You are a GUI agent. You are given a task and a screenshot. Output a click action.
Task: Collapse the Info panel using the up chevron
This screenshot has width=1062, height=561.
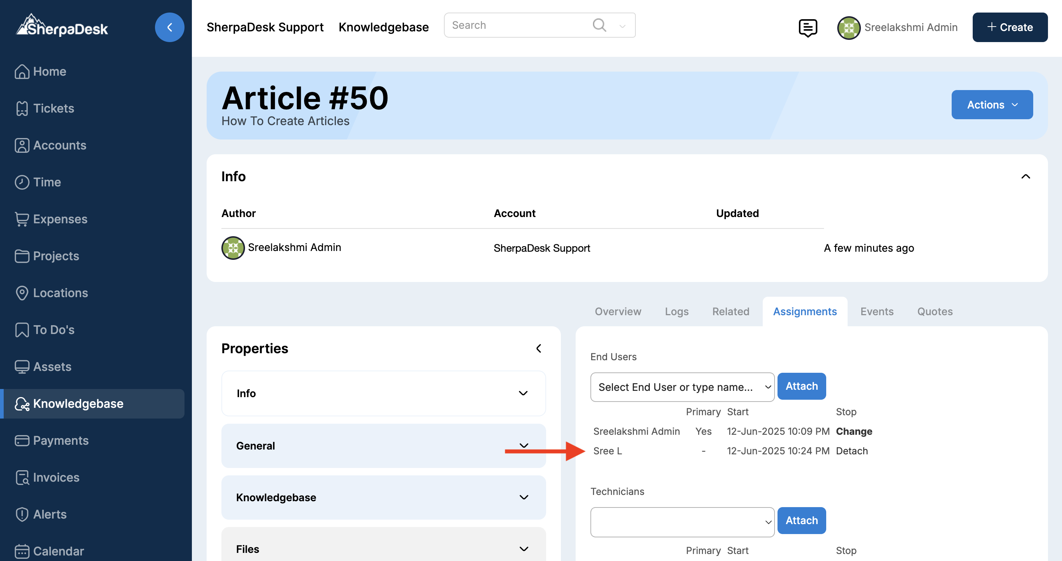tap(1025, 176)
